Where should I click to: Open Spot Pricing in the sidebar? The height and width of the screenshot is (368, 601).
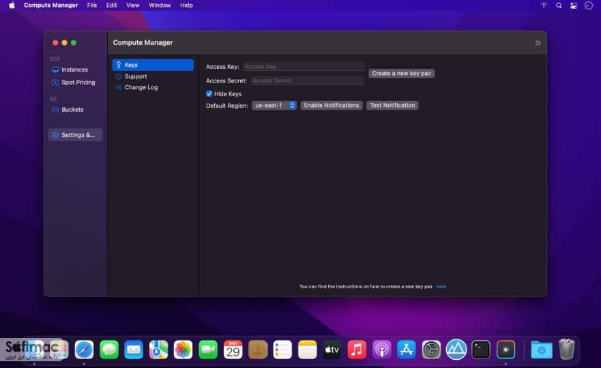[73, 82]
